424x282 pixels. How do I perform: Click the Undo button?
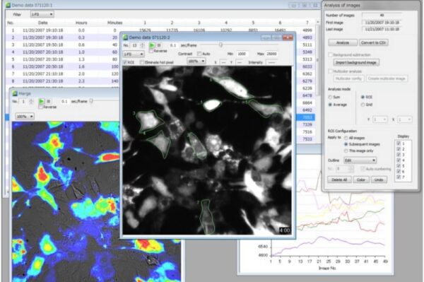coord(379,180)
